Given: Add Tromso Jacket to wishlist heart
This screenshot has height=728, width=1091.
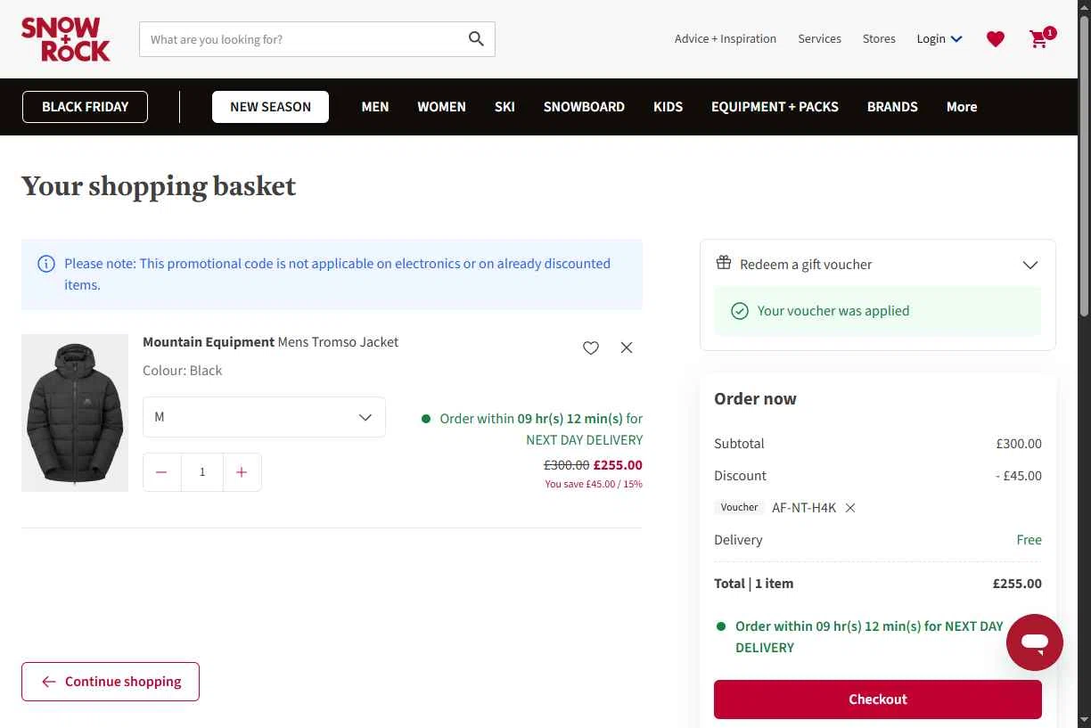Looking at the screenshot, I should tap(591, 348).
